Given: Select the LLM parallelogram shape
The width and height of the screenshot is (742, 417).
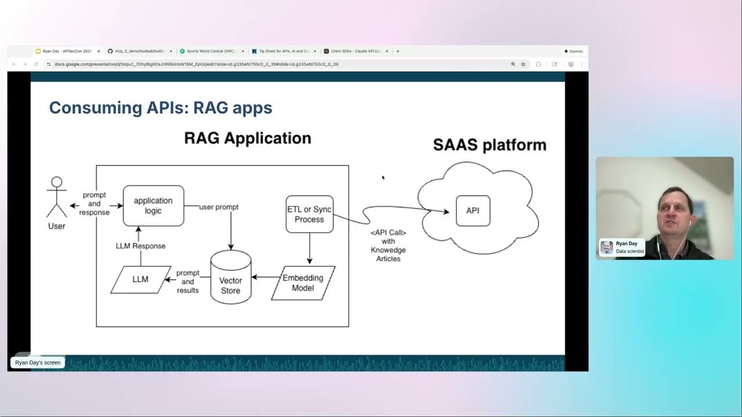Looking at the screenshot, I should pyautogui.click(x=140, y=279).
